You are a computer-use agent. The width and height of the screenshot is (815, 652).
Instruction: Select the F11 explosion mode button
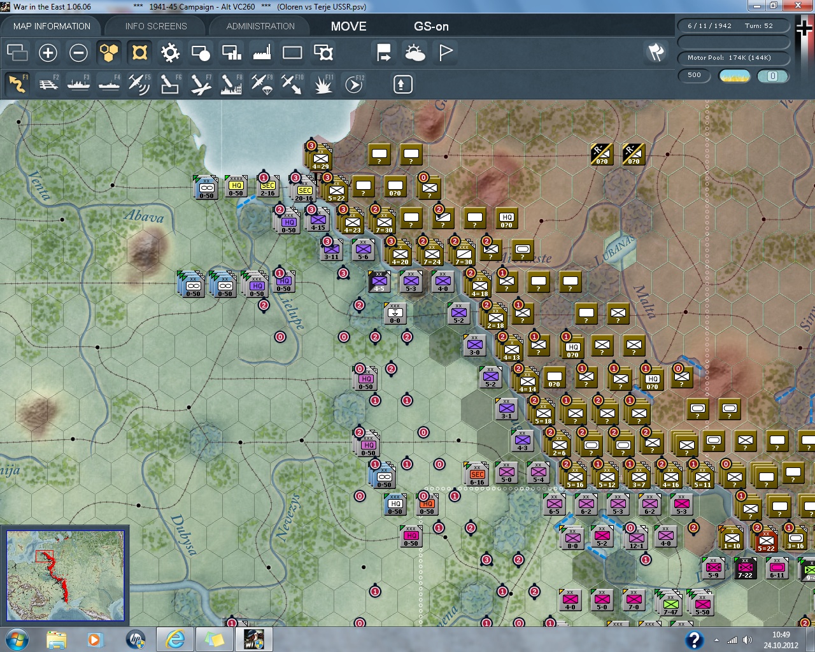323,84
